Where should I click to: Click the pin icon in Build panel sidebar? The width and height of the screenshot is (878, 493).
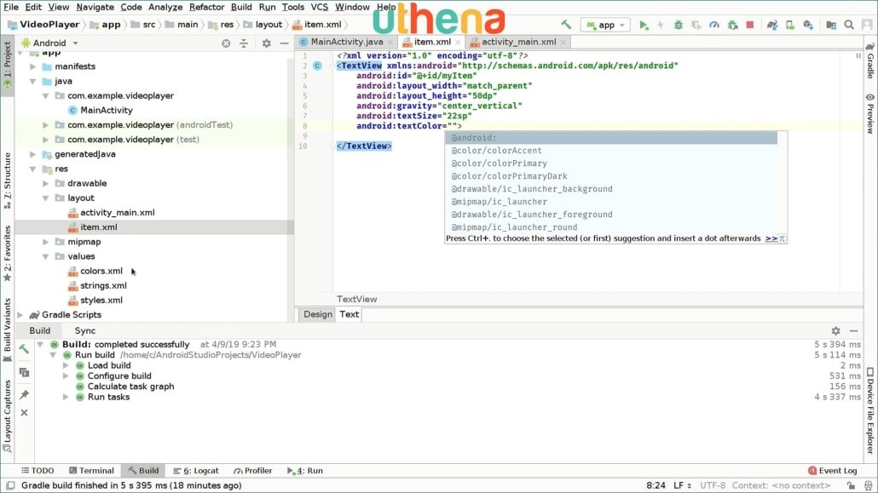pos(24,394)
